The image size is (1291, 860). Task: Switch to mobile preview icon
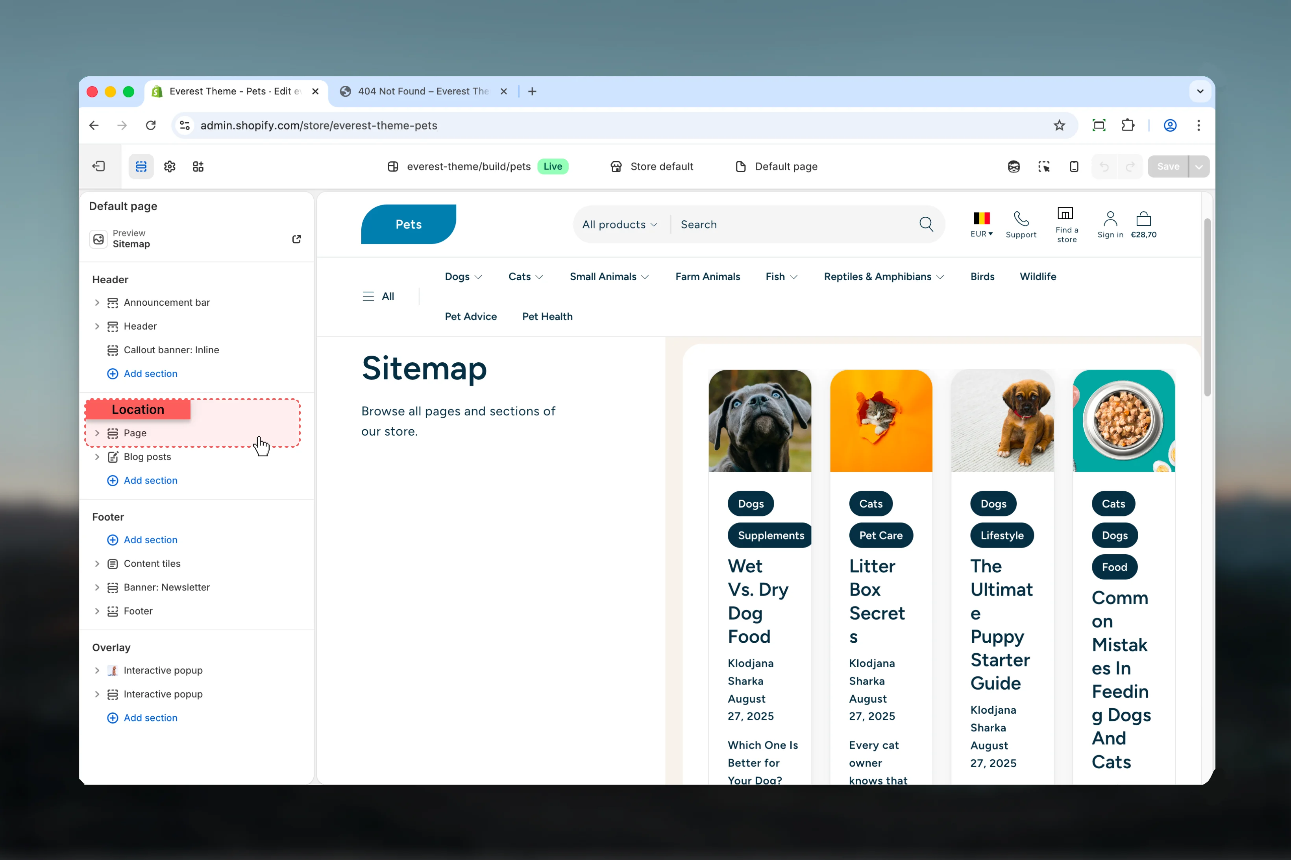coord(1074,166)
